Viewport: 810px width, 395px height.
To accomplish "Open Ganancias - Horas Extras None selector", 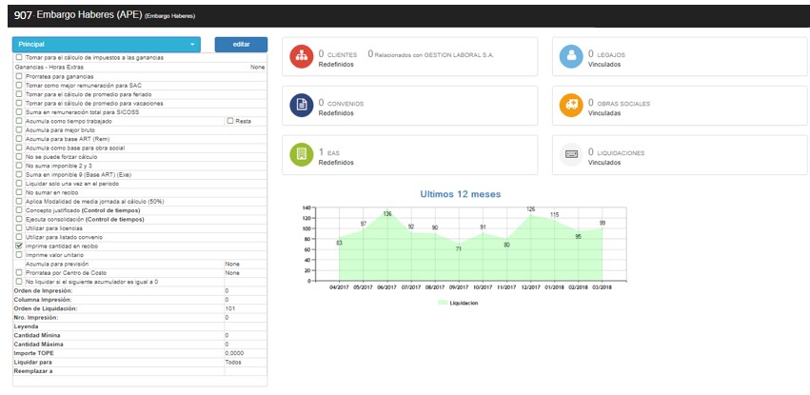I will [257, 68].
